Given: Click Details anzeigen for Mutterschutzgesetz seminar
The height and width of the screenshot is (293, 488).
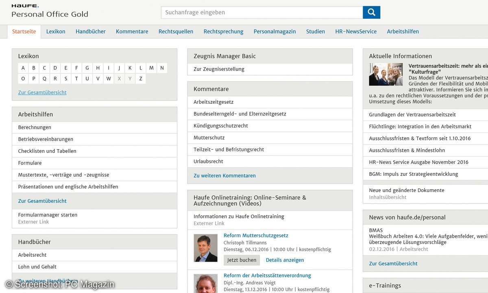Looking at the screenshot, I should (x=285, y=260).
